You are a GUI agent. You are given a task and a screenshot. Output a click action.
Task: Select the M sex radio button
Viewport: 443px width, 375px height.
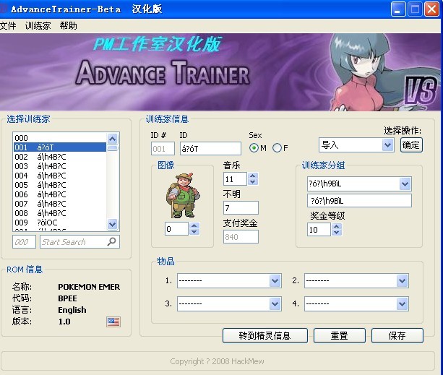254,147
